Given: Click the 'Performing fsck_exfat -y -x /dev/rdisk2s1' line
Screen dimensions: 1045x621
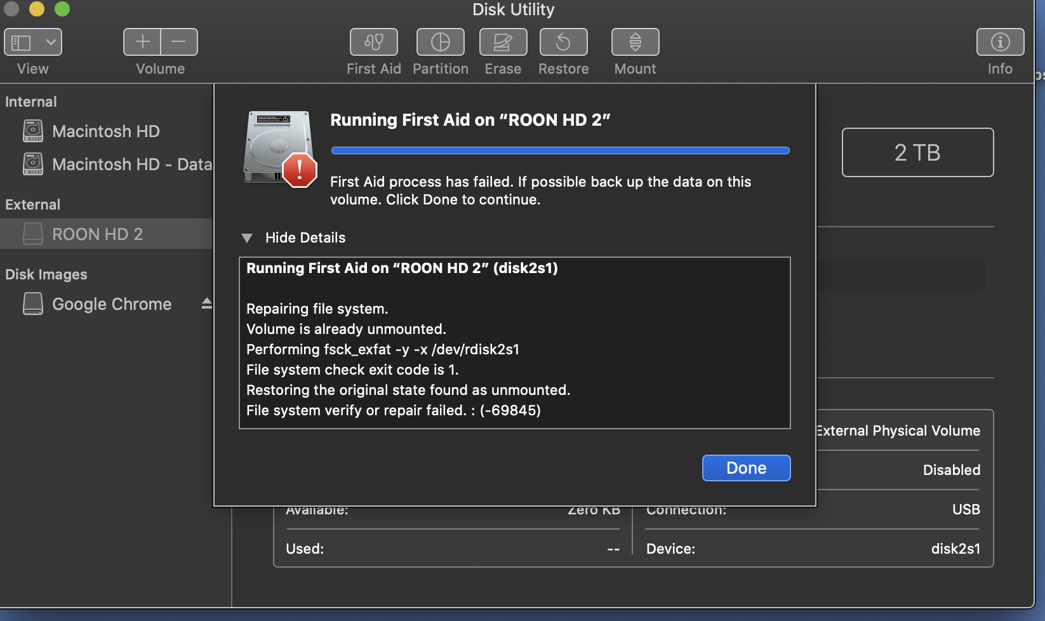Looking at the screenshot, I should click(383, 349).
